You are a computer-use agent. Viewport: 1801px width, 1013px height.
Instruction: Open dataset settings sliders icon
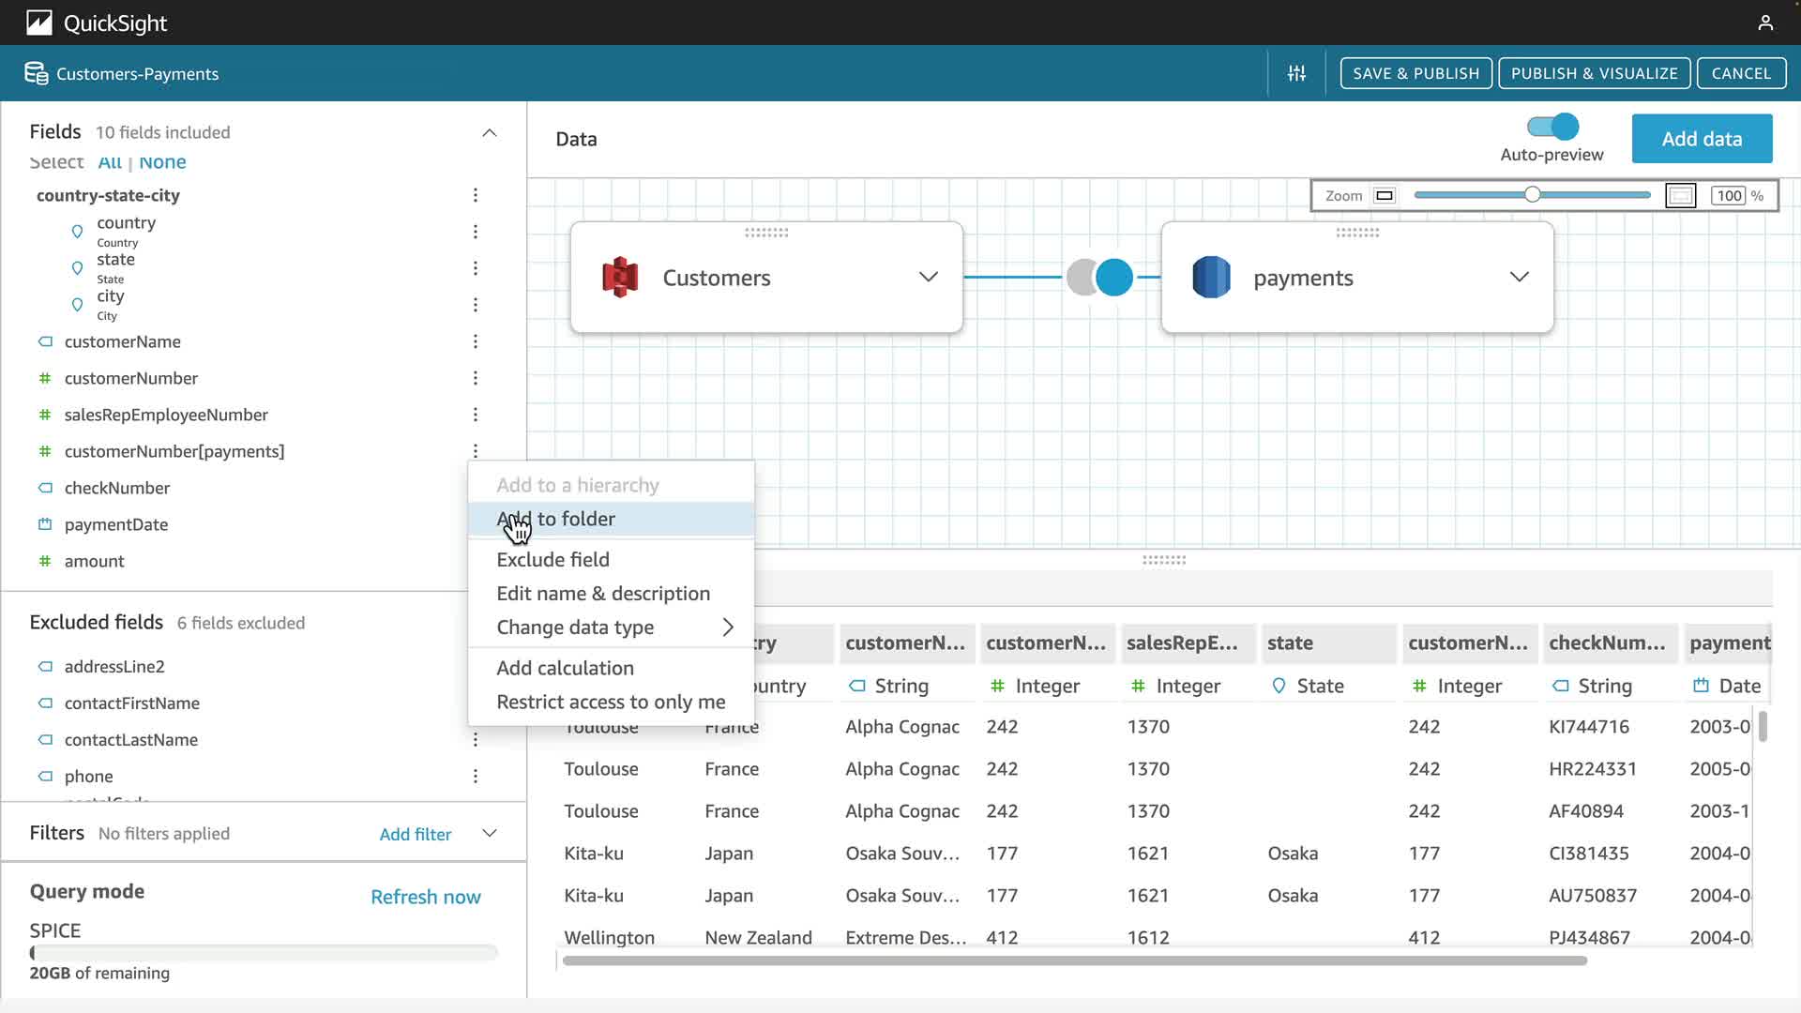1296,73
